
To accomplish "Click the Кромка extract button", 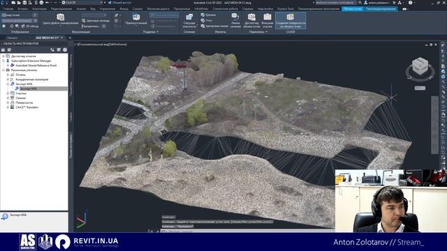I will click(x=208, y=15).
